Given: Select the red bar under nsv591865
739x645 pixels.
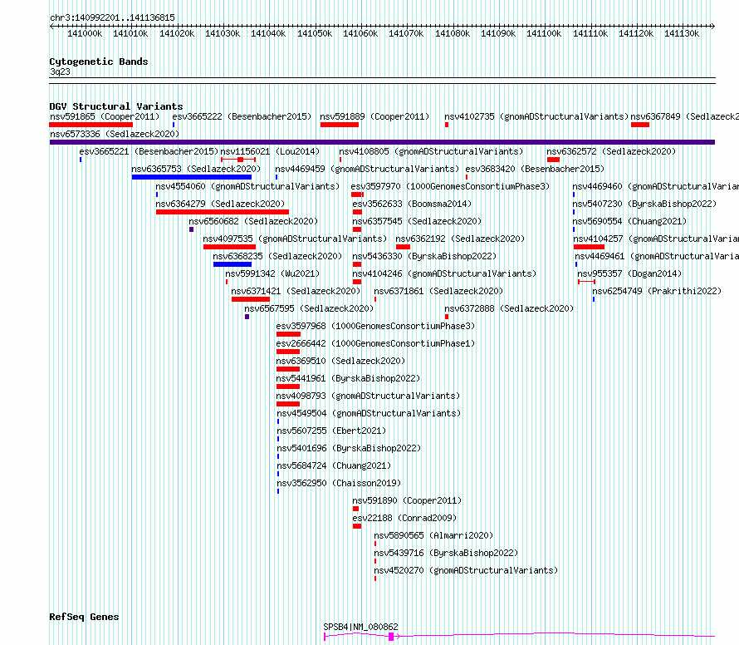Looking at the screenshot, I should point(91,125).
